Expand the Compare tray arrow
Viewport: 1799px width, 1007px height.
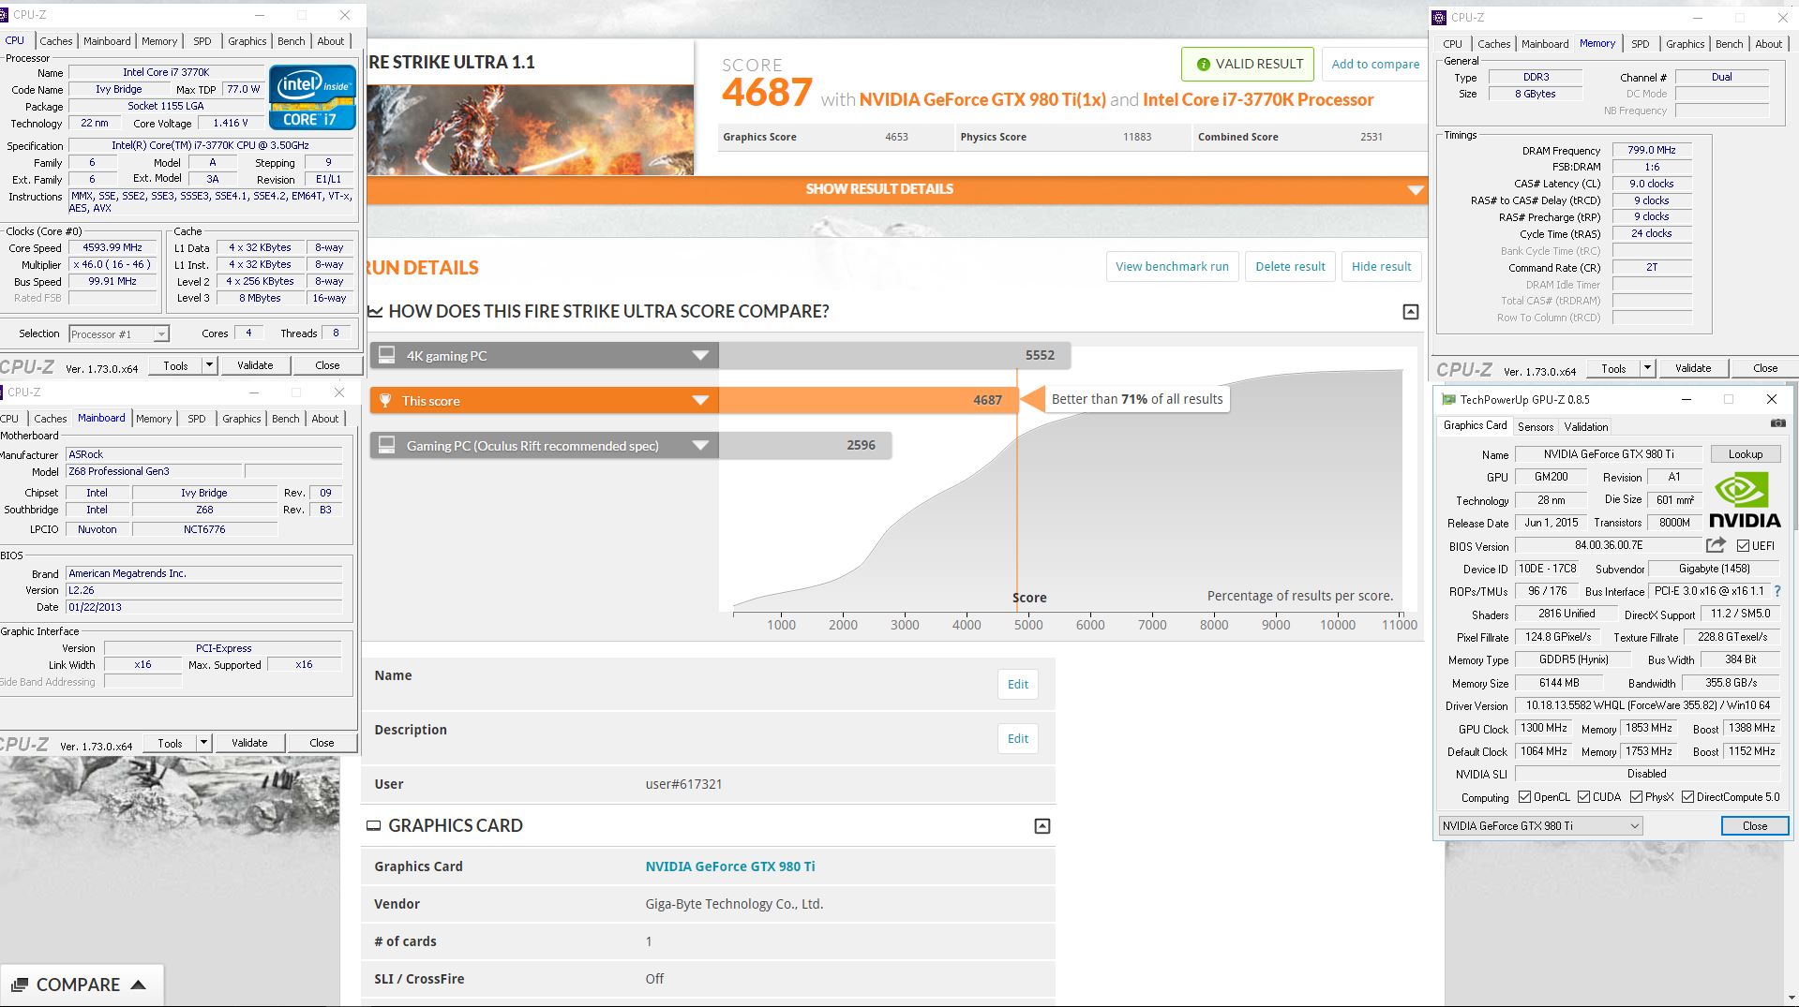pyautogui.click(x=139, y=985)
